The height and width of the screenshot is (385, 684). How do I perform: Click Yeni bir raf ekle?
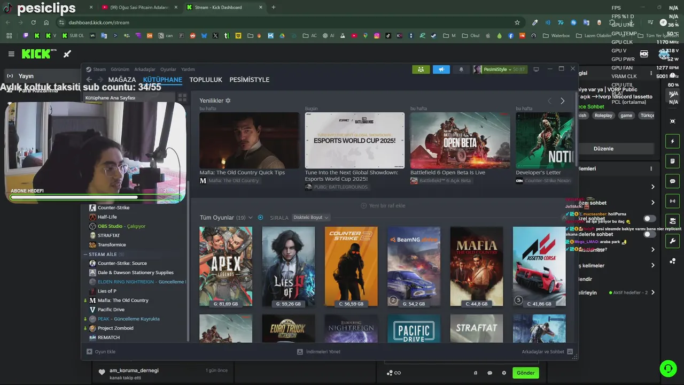click(x=383, y=206)
